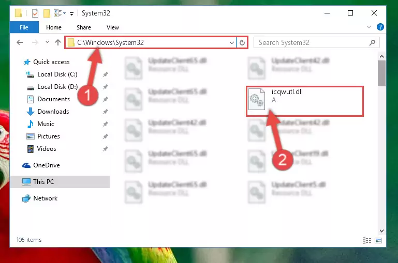Click the This PC monitor icon
Screen dimensions: 398x263
26,182
